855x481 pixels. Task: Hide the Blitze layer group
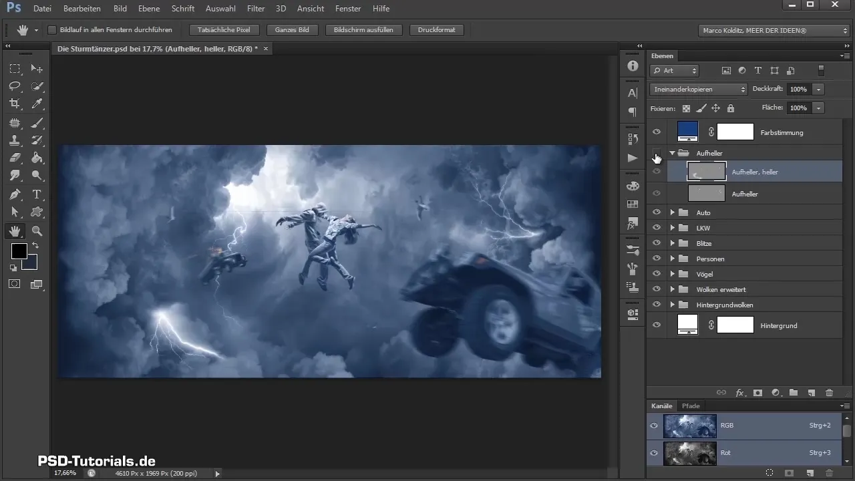656,243
